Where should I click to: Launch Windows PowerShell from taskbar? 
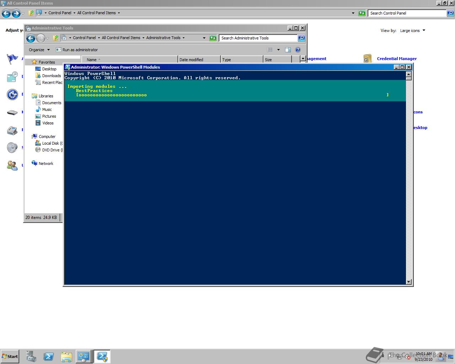pyautogui.click(x=49, y=357)
